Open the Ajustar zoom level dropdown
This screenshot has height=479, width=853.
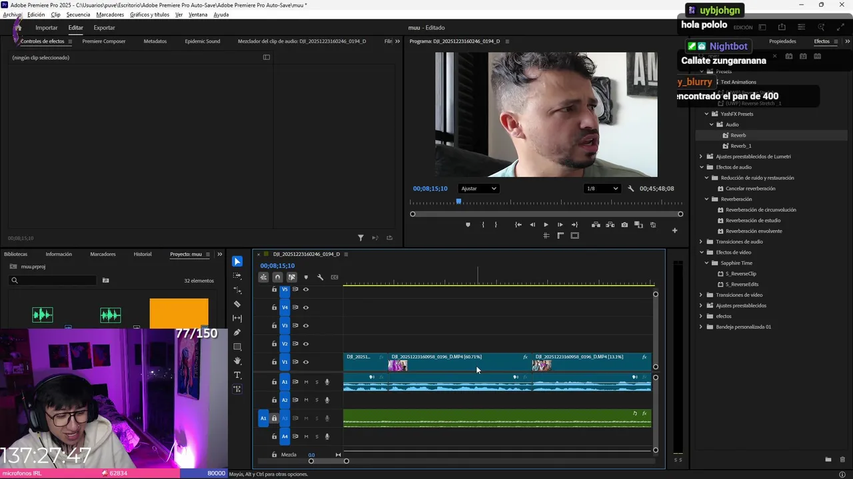(478, 188)
